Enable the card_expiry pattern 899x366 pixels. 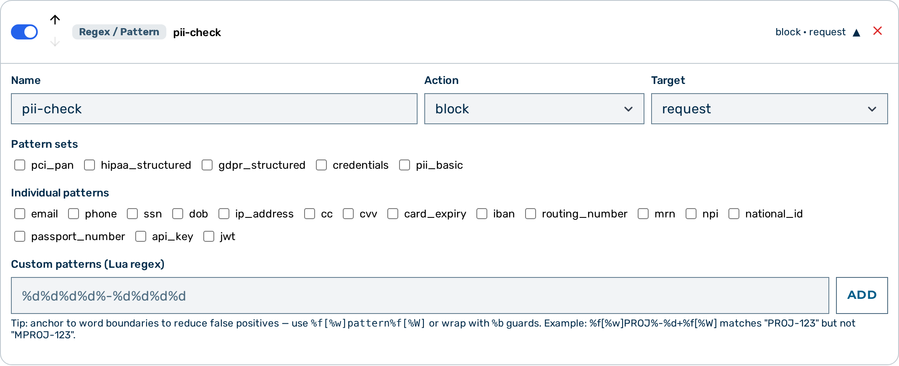393,214
